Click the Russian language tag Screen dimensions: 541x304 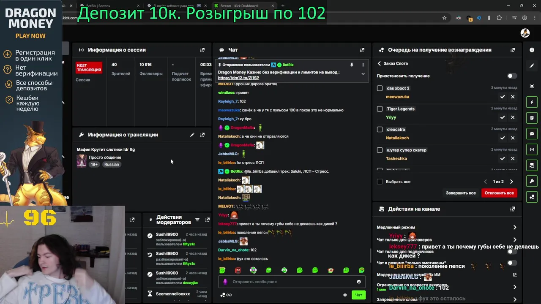click(112, 164)
